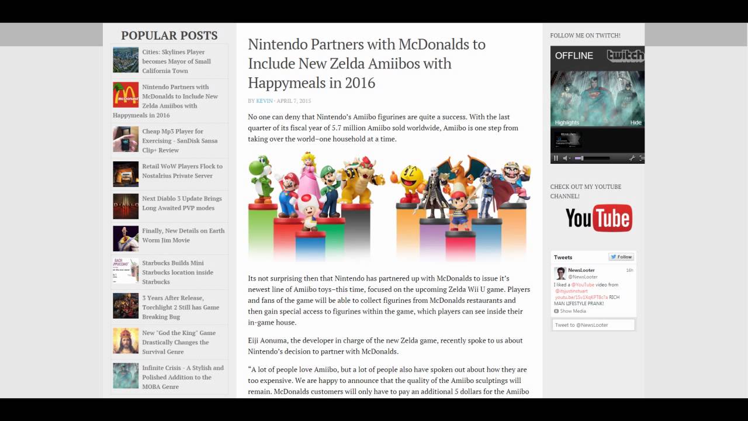Open the YouTube channel logo
Viewport: 748px width, 421px height.
598,218
